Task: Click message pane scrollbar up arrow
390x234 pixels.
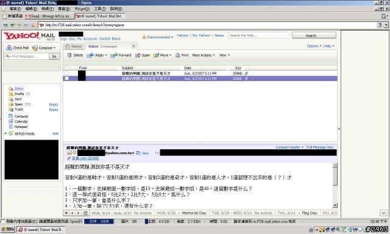Action: pyautogui.click(x=335, y=165)
